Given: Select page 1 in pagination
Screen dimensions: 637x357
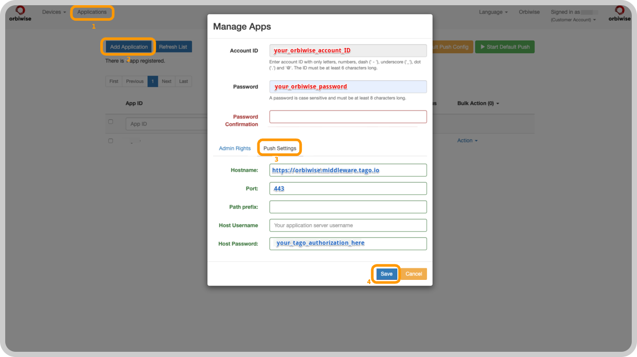Looking at the screenshot, I should (152, 81).
